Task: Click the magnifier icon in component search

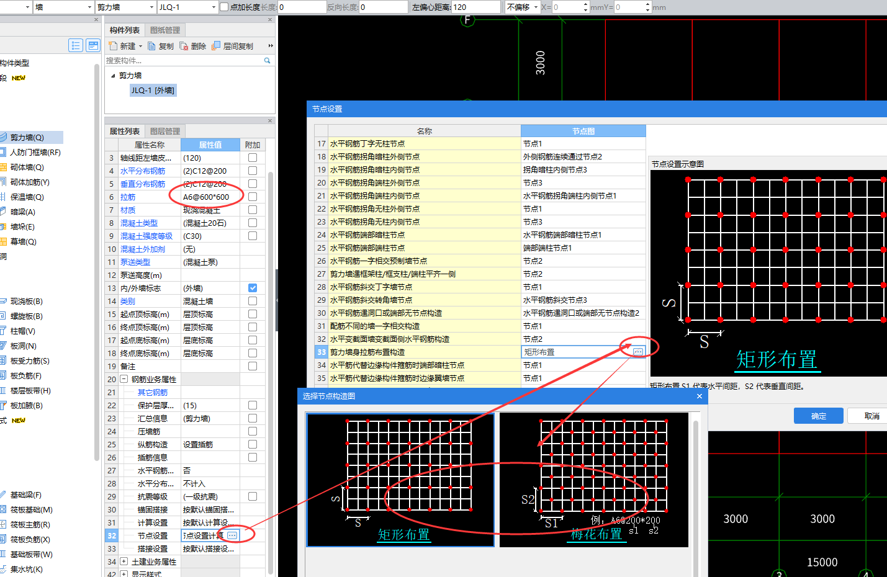Action: [268, 60]
